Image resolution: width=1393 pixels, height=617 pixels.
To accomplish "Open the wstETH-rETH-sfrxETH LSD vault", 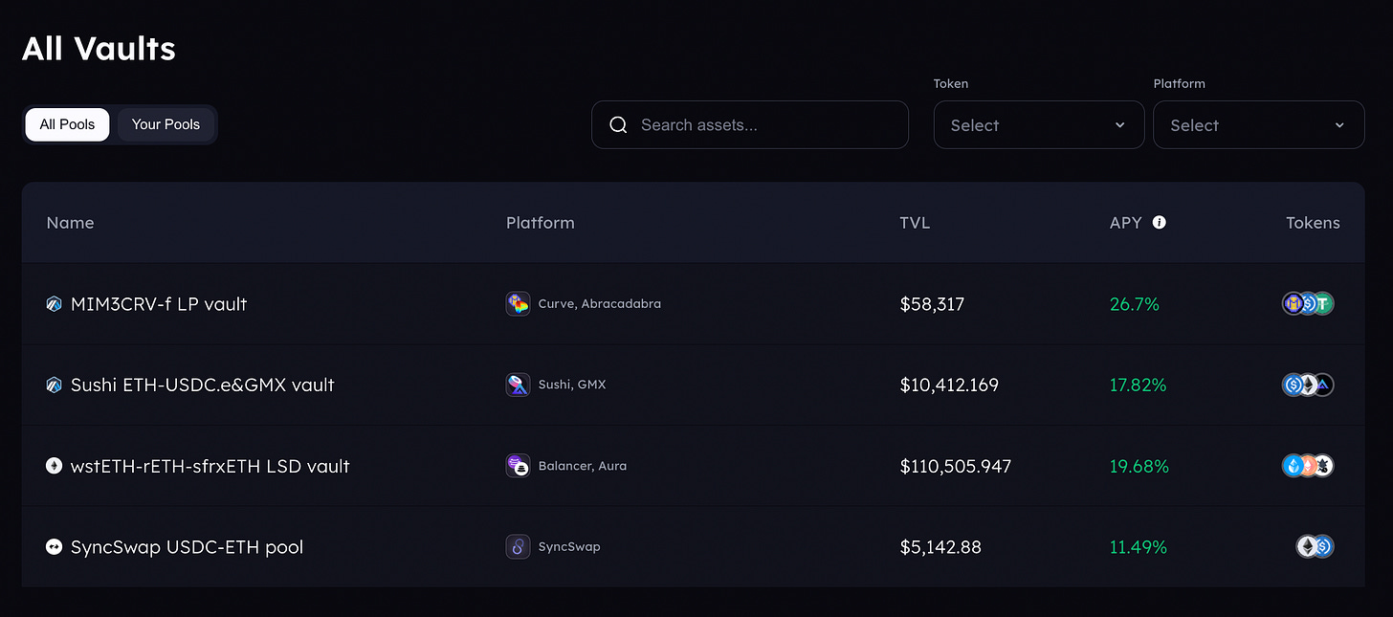I will point(210,467).
